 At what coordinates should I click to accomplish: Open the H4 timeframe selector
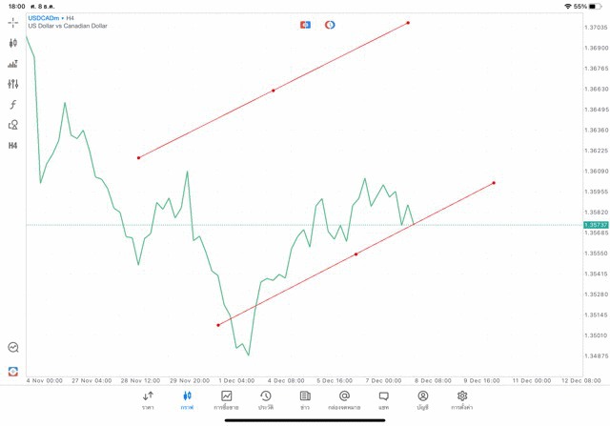13,146
